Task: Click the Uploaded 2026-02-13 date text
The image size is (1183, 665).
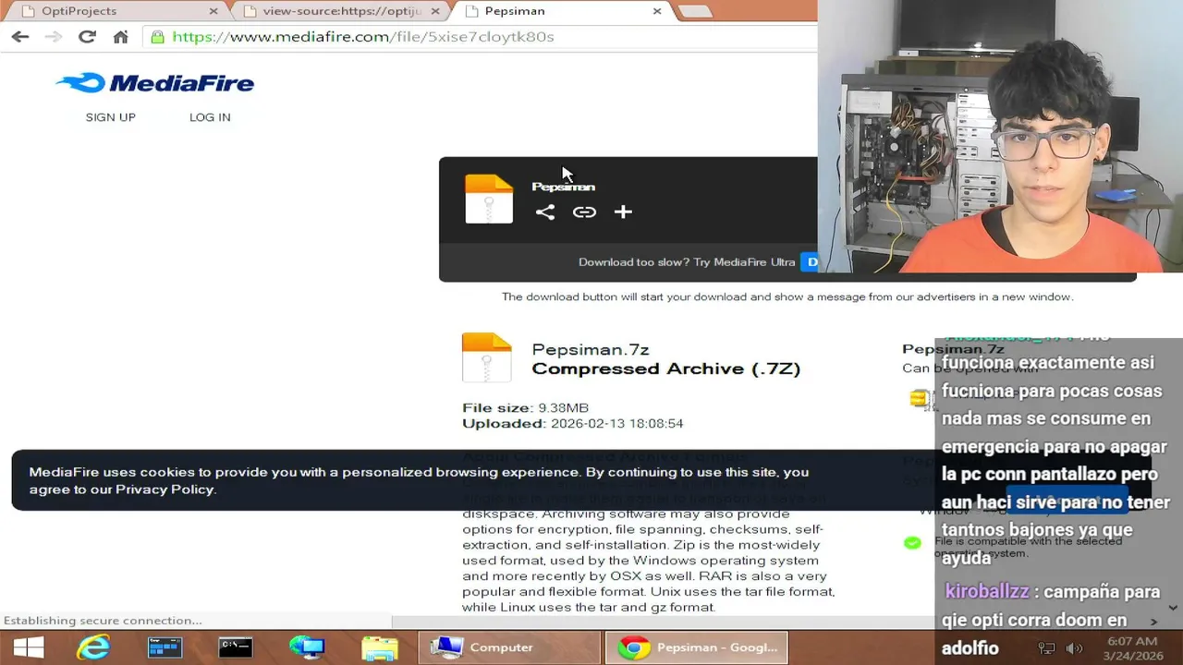Action: [x=573, y=423]
